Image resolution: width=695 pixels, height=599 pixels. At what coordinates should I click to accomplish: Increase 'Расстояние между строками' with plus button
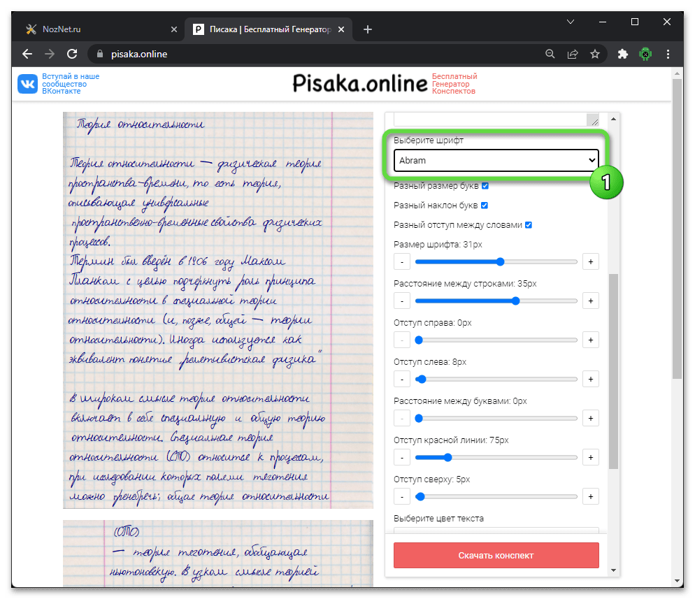point(590,301)
